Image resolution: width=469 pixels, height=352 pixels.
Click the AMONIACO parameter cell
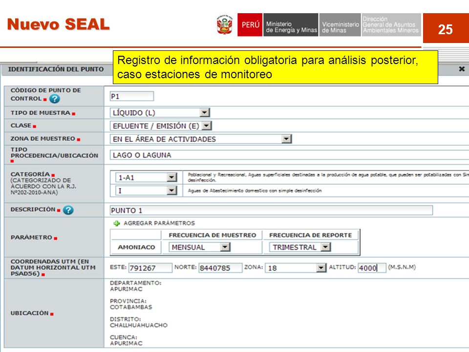[x=136, y=247]
